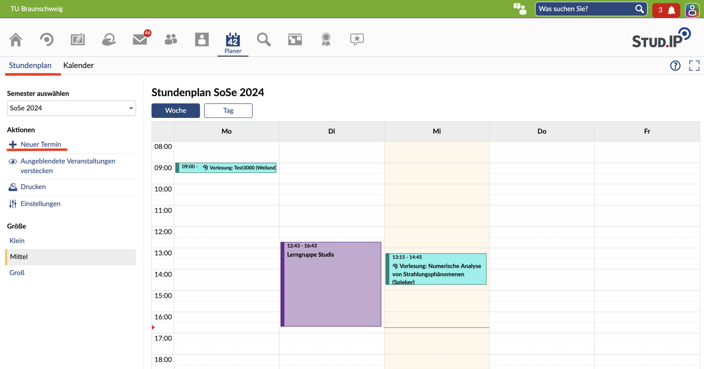Open the award ribbon icon in navigation

click(x=326, y=40)
